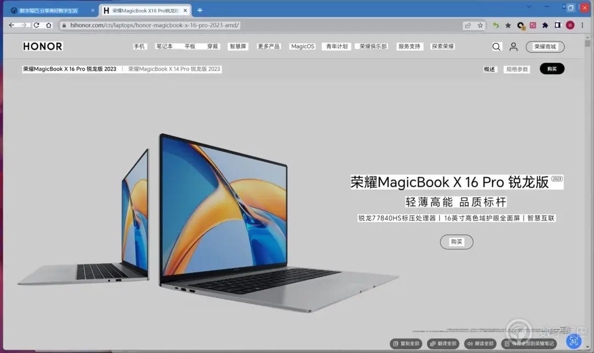Image resolution: width=594 pixels, height=353 pixels.
Task: Click the blue text-recognition floating button
Action: pyautogui.click(x=574, y=341)
